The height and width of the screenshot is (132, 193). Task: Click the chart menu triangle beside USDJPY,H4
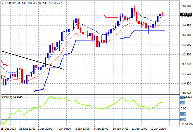pyautogui.click(x=3, y=3)
